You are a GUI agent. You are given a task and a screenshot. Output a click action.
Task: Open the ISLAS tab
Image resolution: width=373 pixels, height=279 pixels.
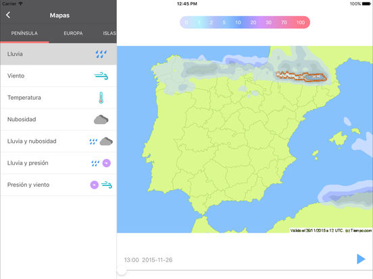[109, 34]
